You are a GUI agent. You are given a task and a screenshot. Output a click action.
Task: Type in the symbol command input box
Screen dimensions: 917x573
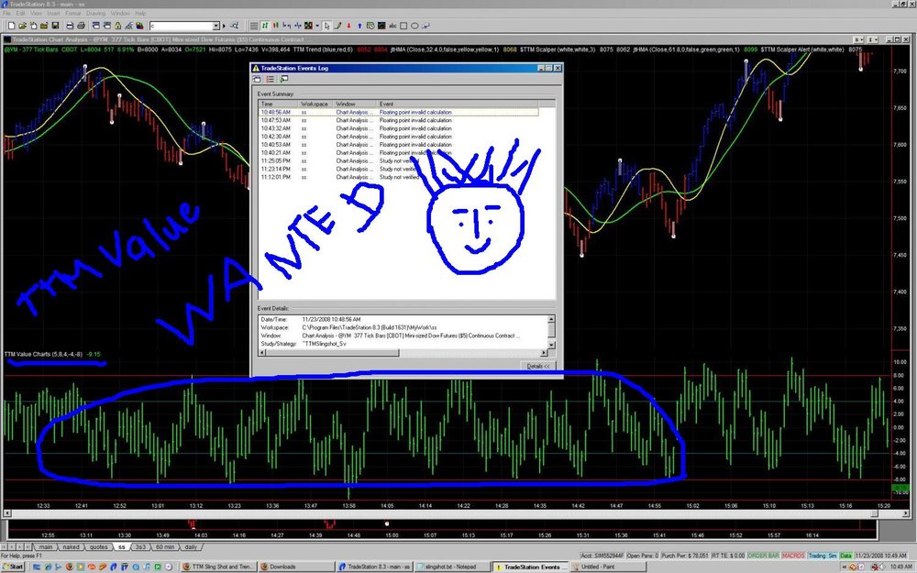pos(180,26)
